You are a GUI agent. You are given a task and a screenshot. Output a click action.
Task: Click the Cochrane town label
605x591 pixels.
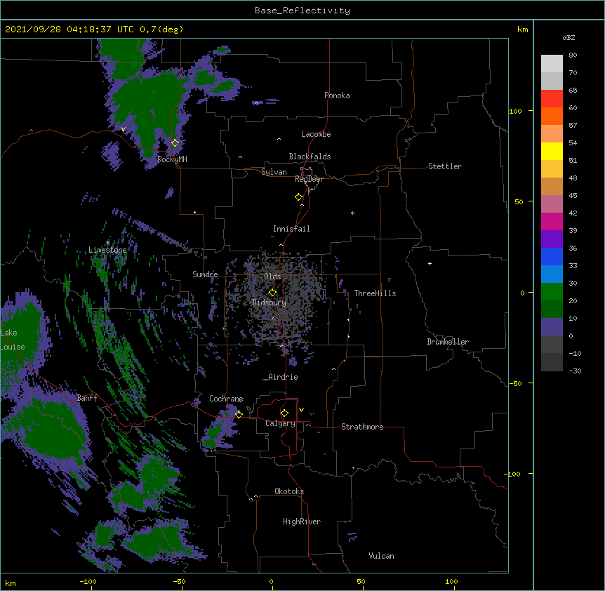226,399
